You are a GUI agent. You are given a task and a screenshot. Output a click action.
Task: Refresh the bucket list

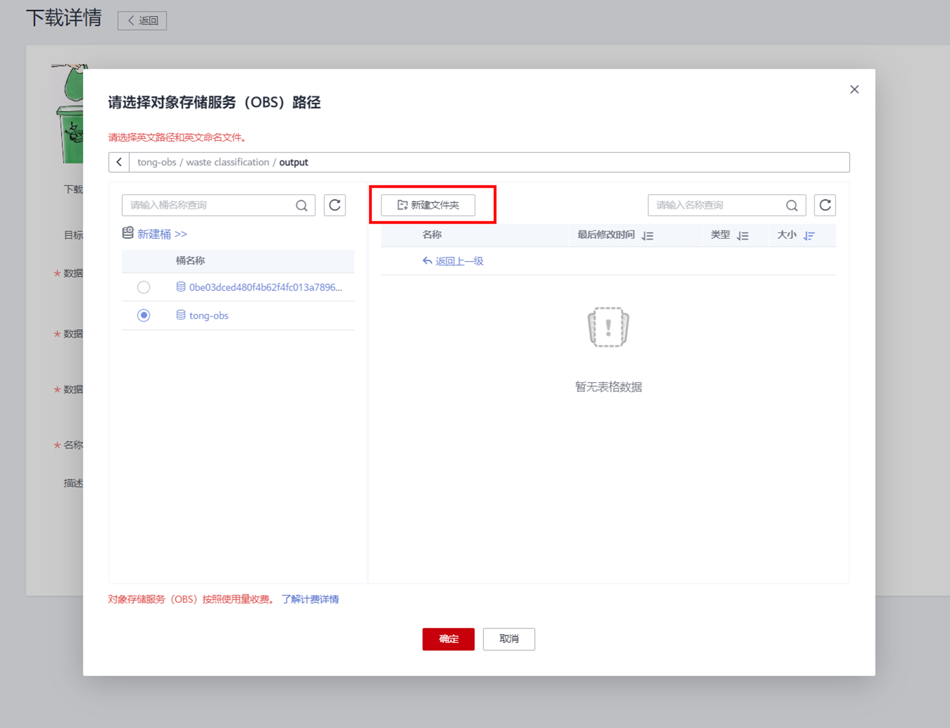click(x=334, y=205)
